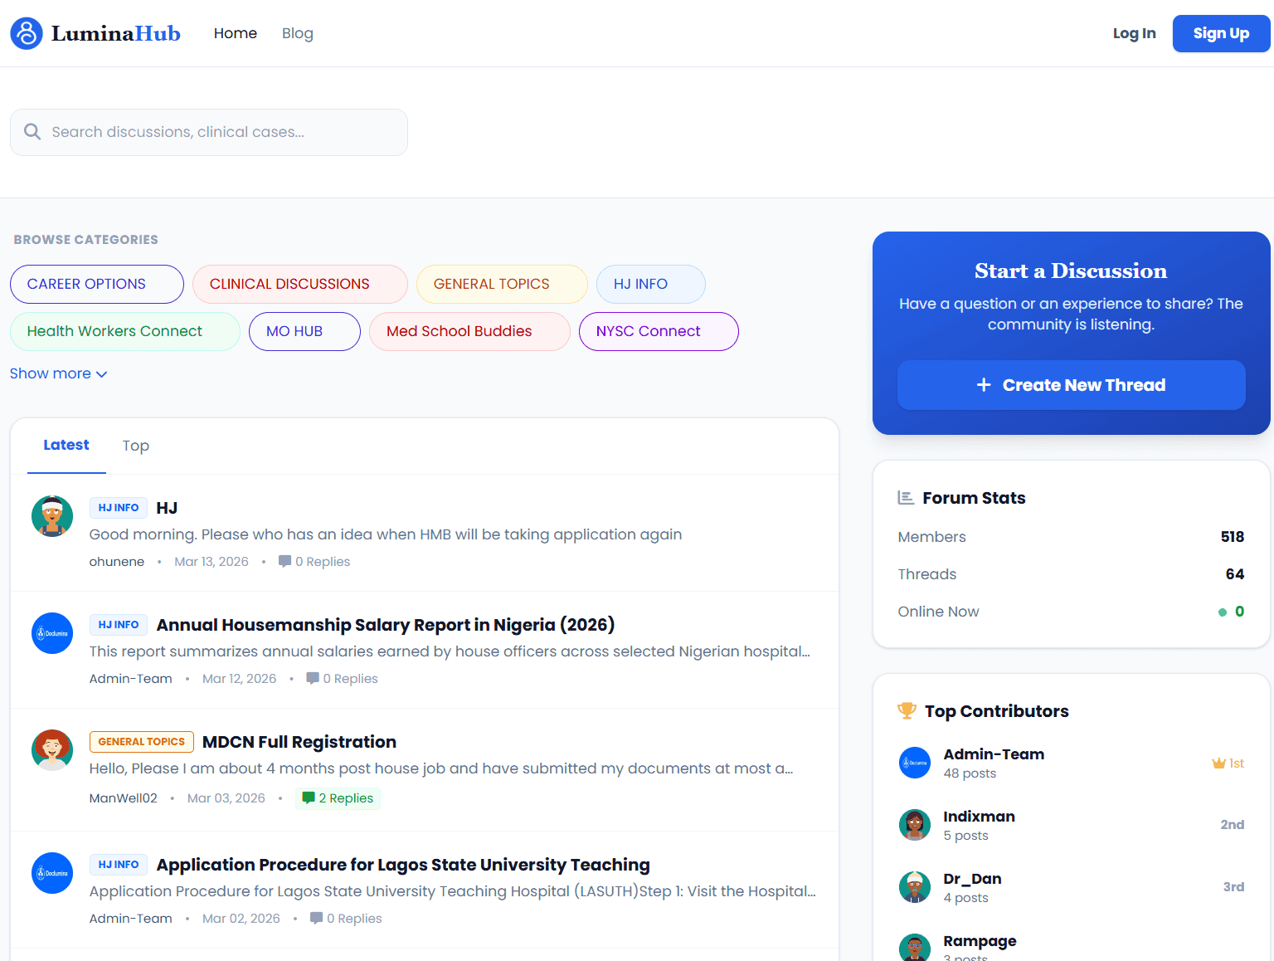Click the 48 posts label
The height and width of the screenshot is (961, 1274).
click(x=970, y=773)
